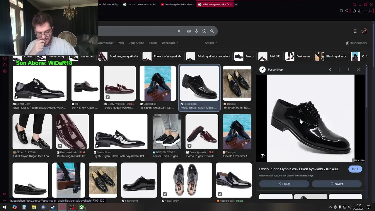Open the hacdan gelen takla atan YouTube tab
The height and width of the screenshot is (211, 375).
(177, 4)
